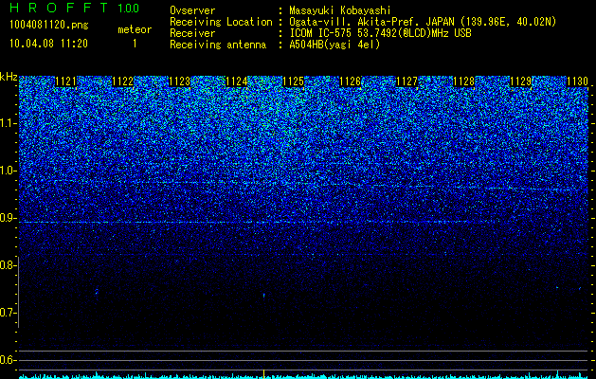Click the 1125 time marker
The height and width of the screenshot is (379, 596).
[294, 81]
